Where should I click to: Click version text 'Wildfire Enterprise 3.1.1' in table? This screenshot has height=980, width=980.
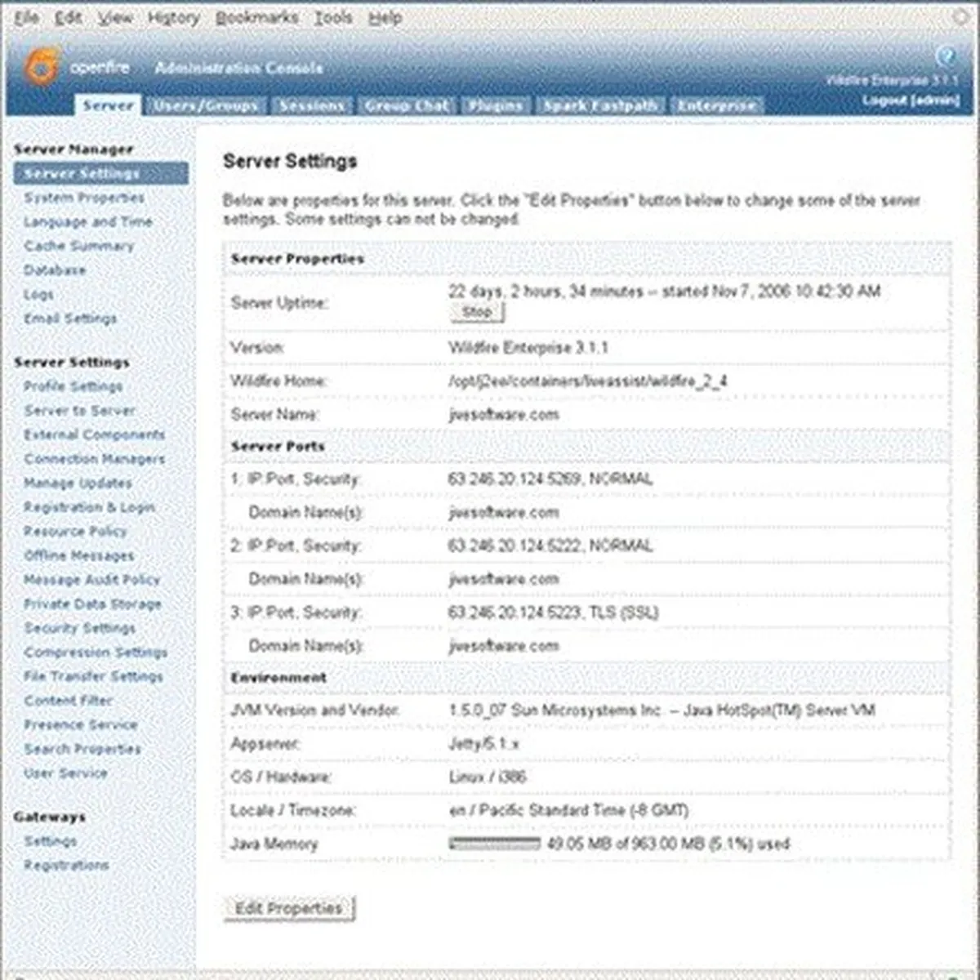click(x=528, y=348)
